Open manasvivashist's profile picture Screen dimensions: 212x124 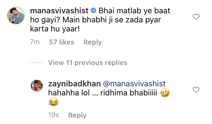pos(16,16)
